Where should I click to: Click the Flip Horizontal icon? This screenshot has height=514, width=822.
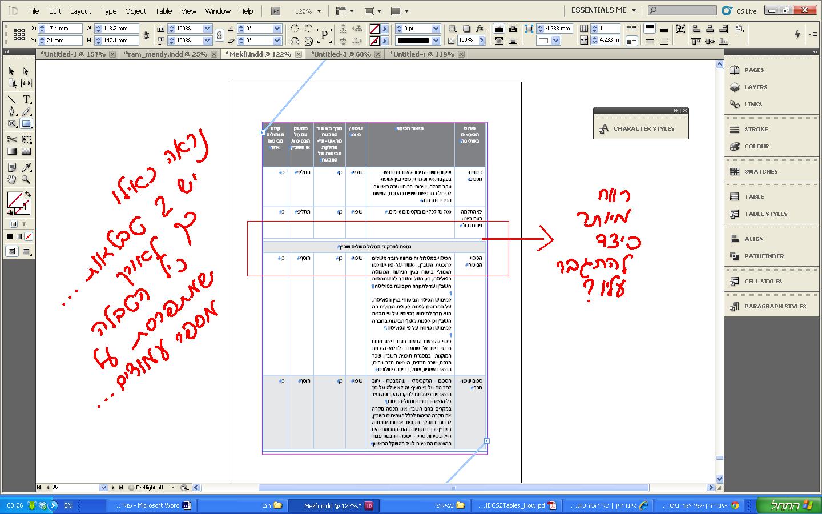(x=295, y=41)
